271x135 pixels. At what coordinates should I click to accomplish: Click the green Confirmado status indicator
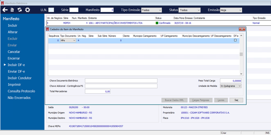(157, 23)
